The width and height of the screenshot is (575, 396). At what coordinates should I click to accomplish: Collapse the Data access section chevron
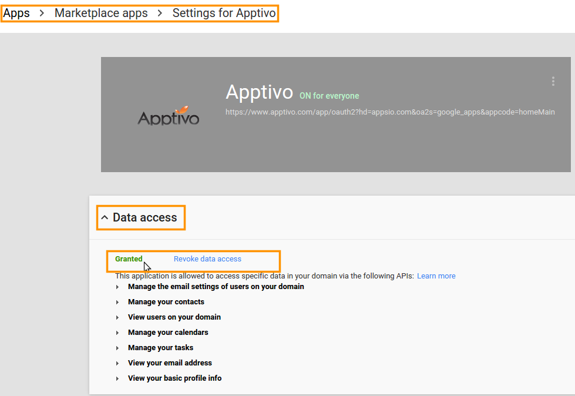click(105, 217)
